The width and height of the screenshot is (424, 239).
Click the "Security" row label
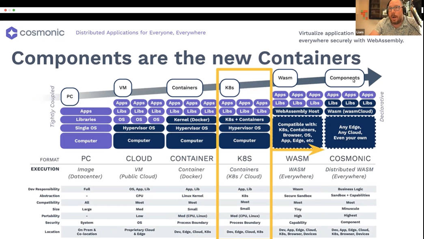tap(52, 222)
